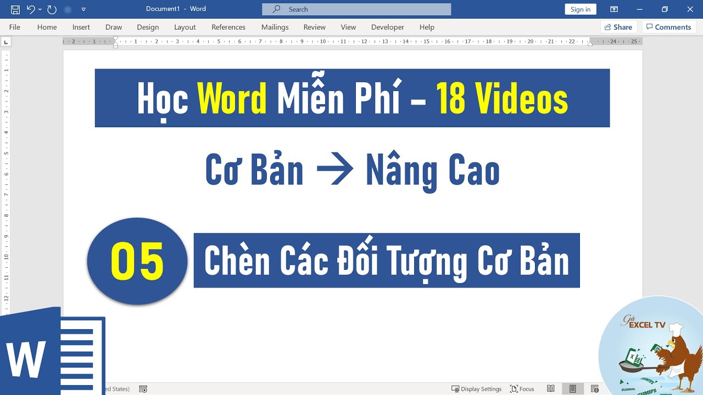Enable Focus mode from status bar
Viewport: 703px width, 395px height.
[x=522, y=389]
